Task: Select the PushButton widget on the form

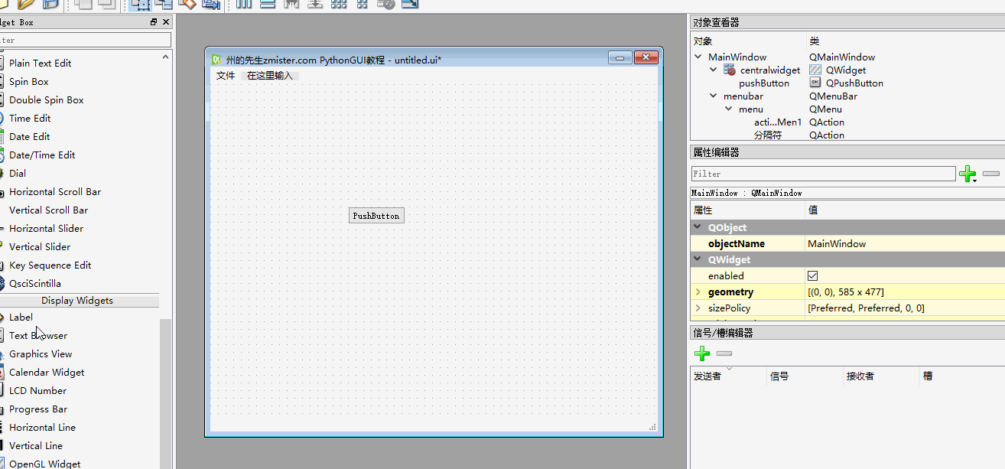Action: tap(376, 215)
